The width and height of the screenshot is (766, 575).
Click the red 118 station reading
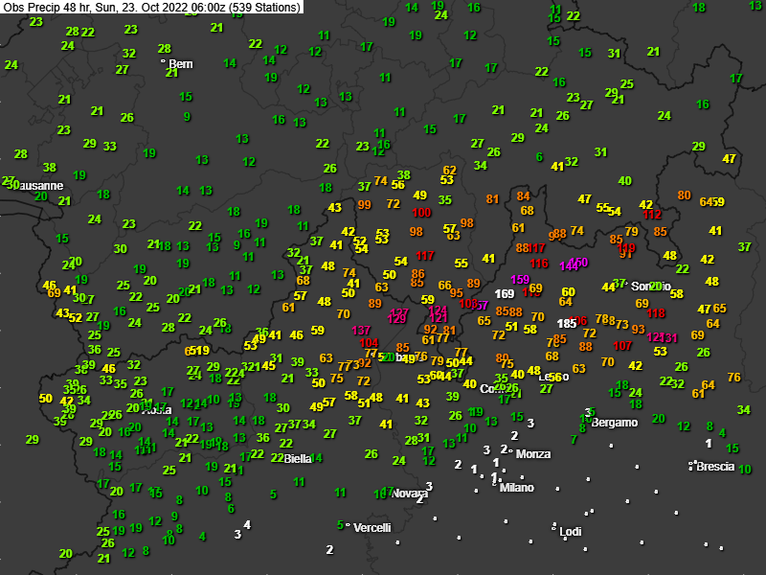coord(656,313)
